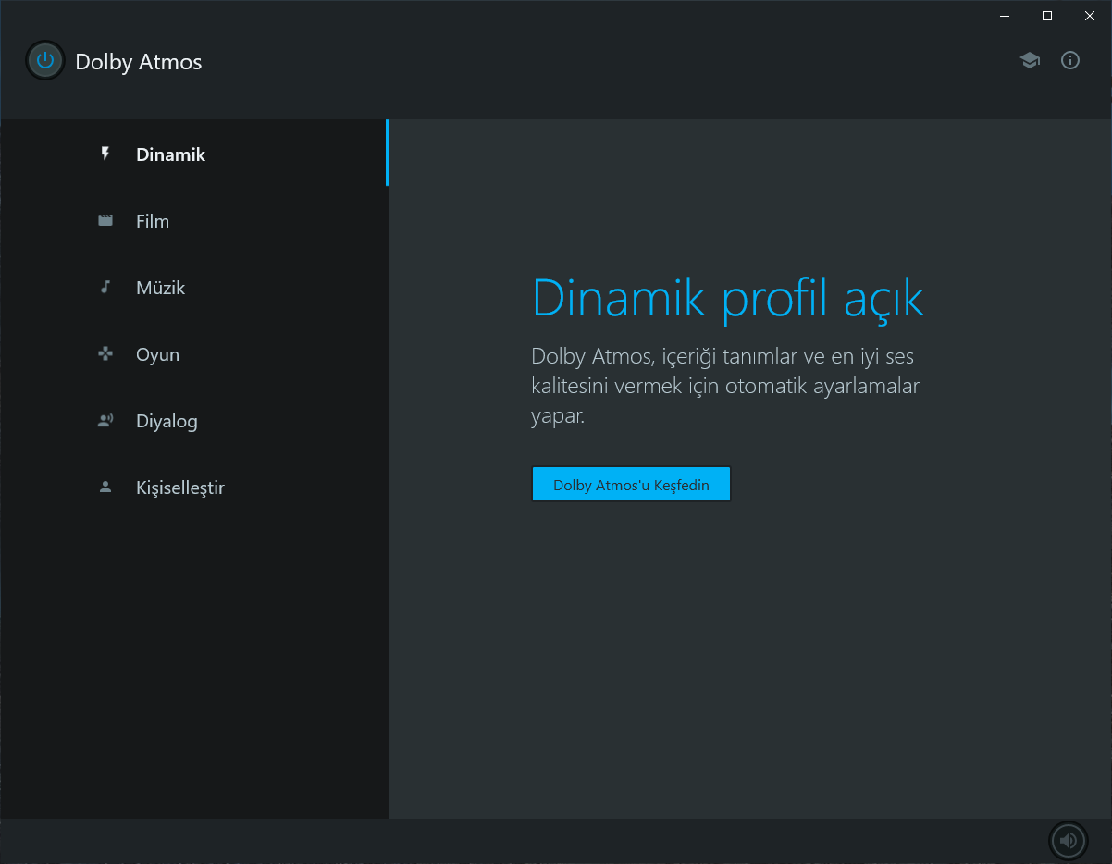Screen dimensions: 1112x864
Task: Click the speaking person Diyalog icon
Action: (x=105, y=421)
